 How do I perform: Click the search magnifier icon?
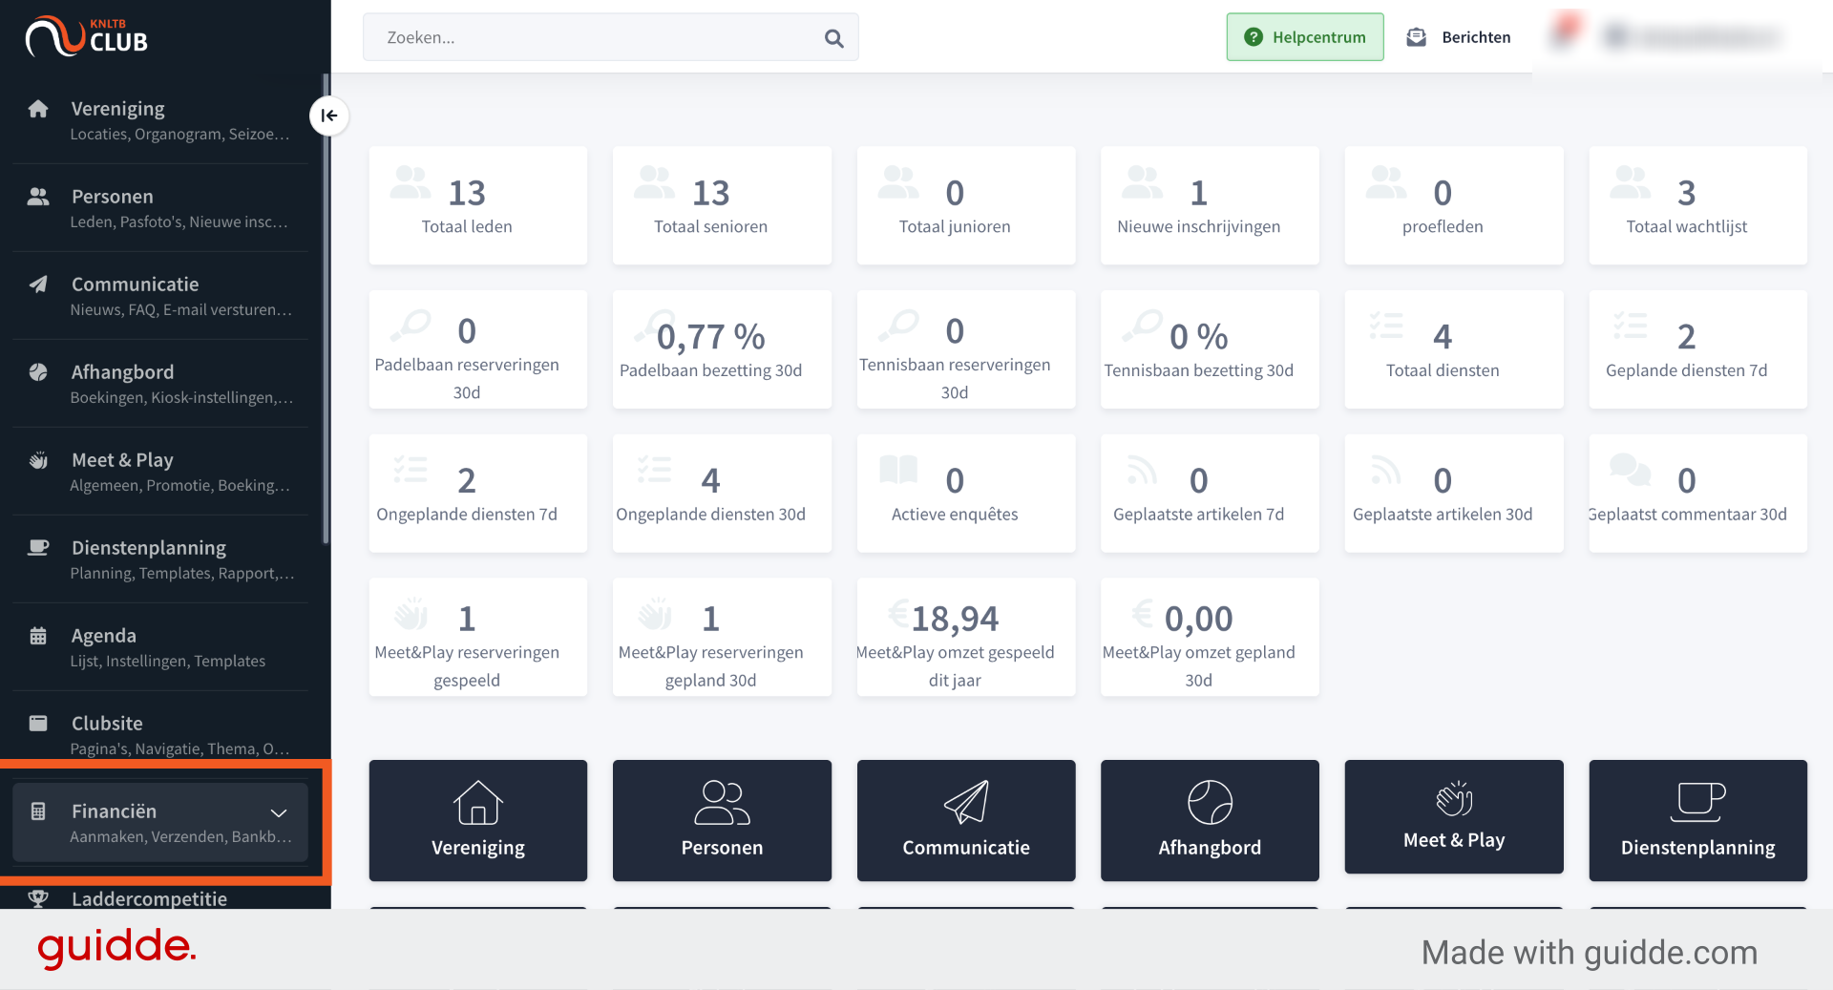point(833,38)
